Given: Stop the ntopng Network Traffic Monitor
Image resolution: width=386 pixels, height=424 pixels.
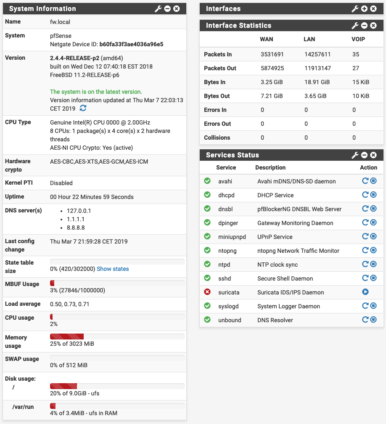Looking at the screenshot, I should tap(373, 250).
